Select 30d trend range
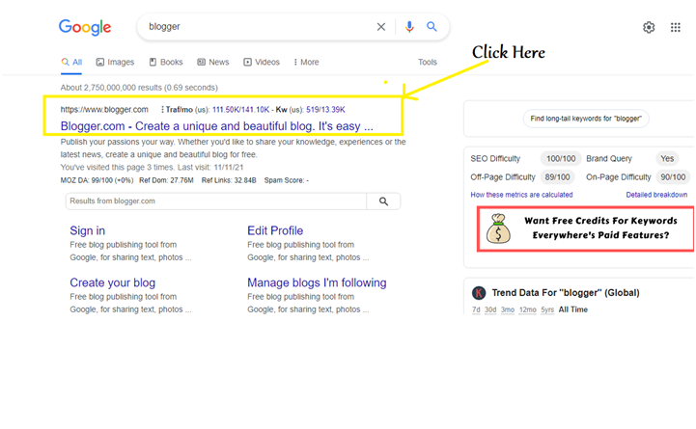This screenshot has width=696, height=429. click(x=490, y=309)
